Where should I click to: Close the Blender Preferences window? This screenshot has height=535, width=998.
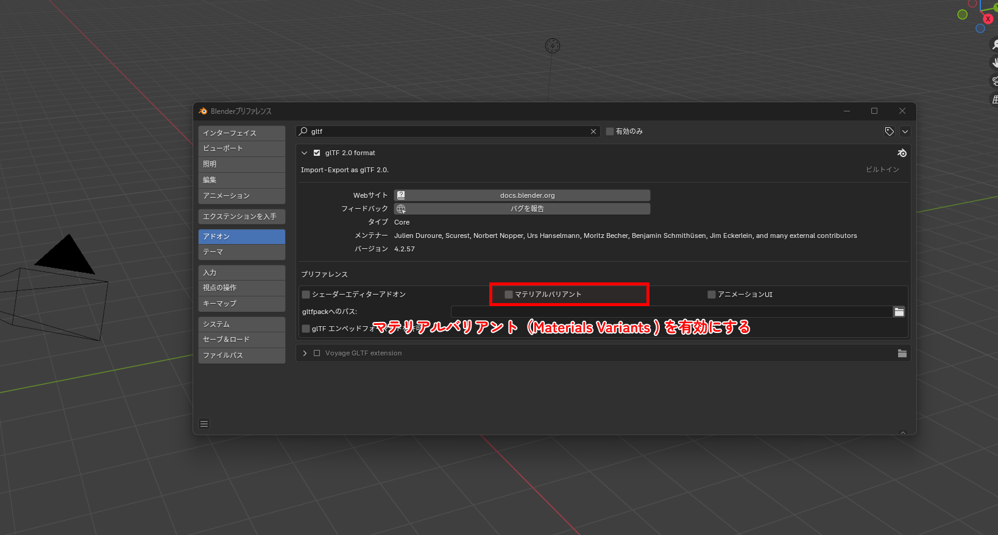902,111
